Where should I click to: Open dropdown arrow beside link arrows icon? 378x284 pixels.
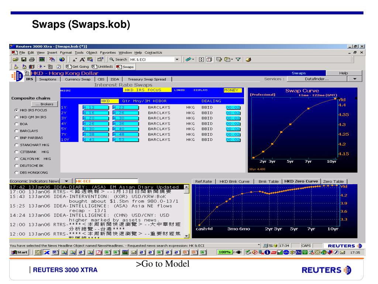(x=193, y=60)
